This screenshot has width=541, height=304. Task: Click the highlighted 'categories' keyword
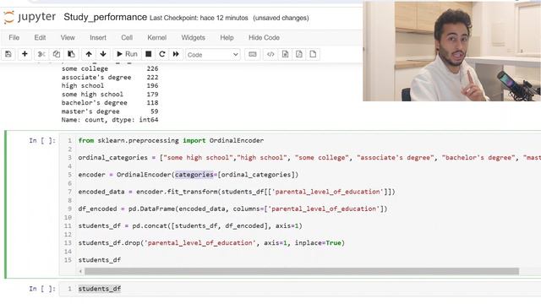click(x=194, y=175)
